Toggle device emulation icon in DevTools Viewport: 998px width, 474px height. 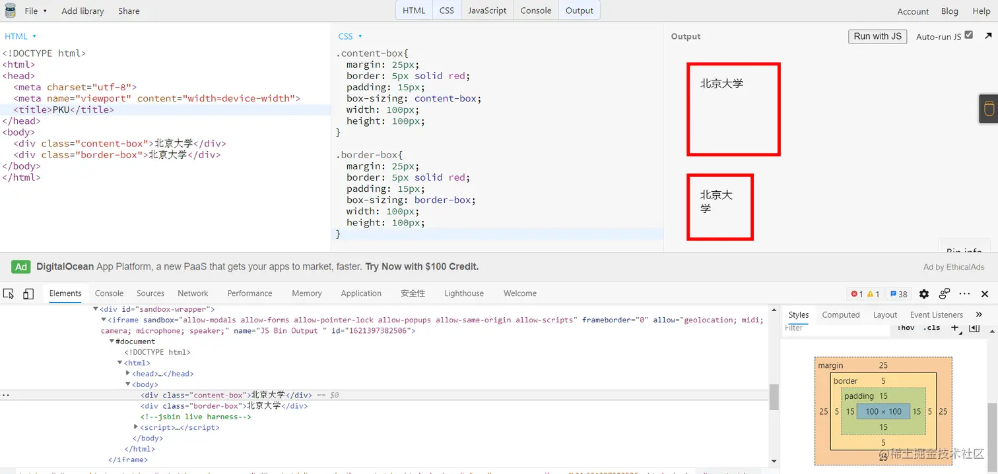coord(28,294)
